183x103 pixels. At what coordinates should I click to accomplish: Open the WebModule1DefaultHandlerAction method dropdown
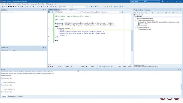coord(101,12)
